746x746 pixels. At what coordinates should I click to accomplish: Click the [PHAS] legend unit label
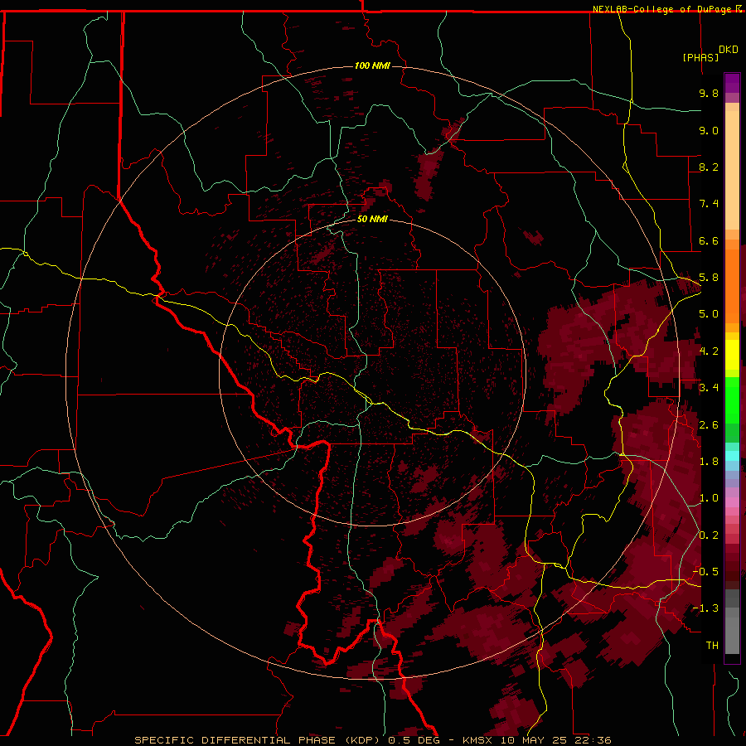pyautogui.click(x=700, y=57)
